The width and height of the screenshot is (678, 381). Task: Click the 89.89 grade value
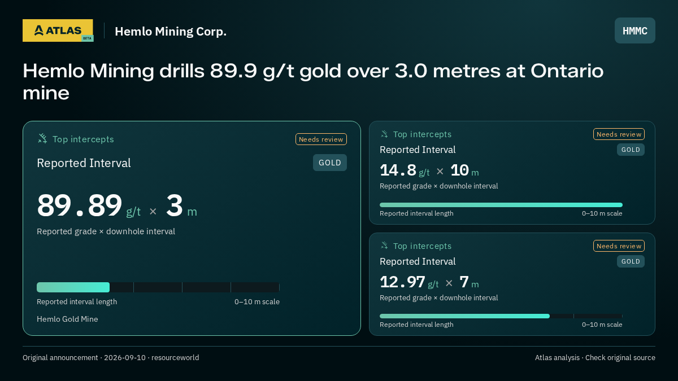click(80, 205)
